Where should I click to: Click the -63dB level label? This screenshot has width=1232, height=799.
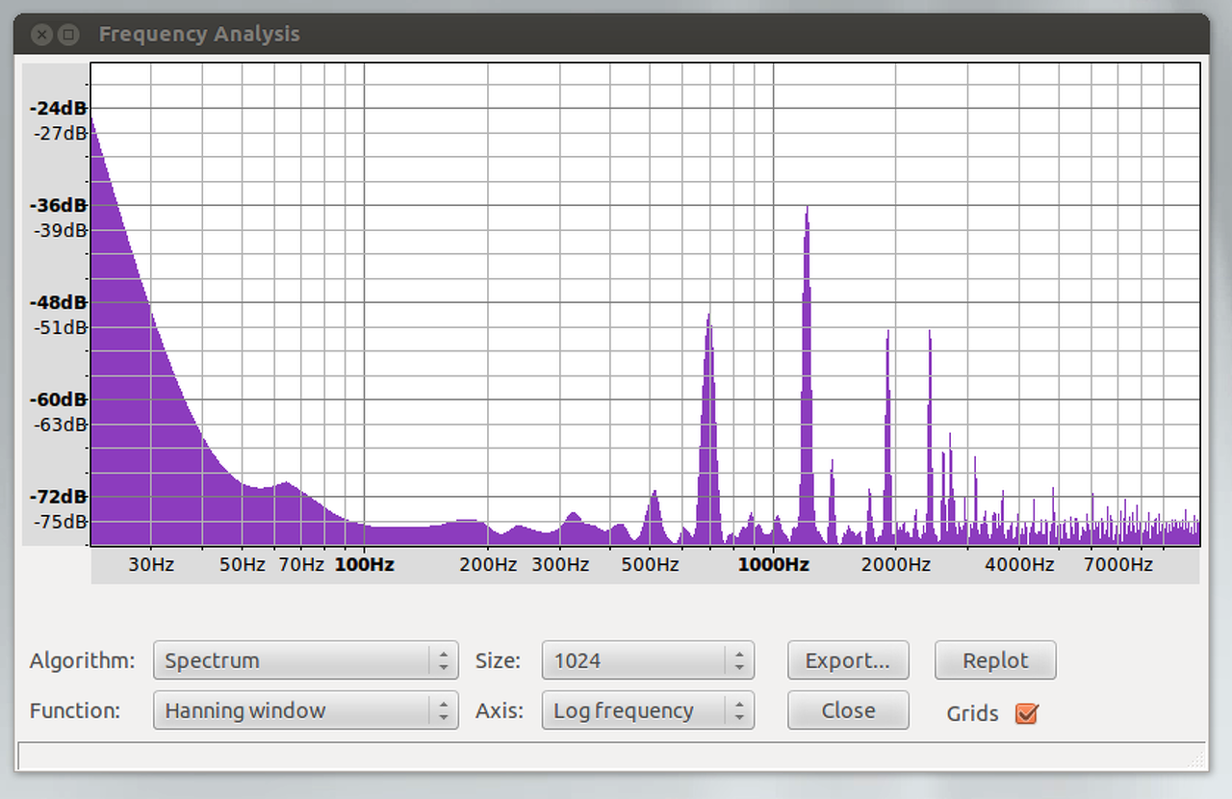[61, 425]
